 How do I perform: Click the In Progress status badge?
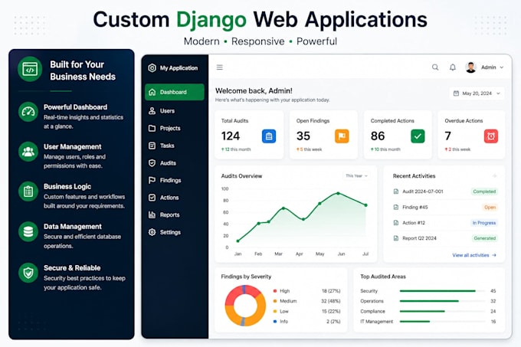[483, 223]
